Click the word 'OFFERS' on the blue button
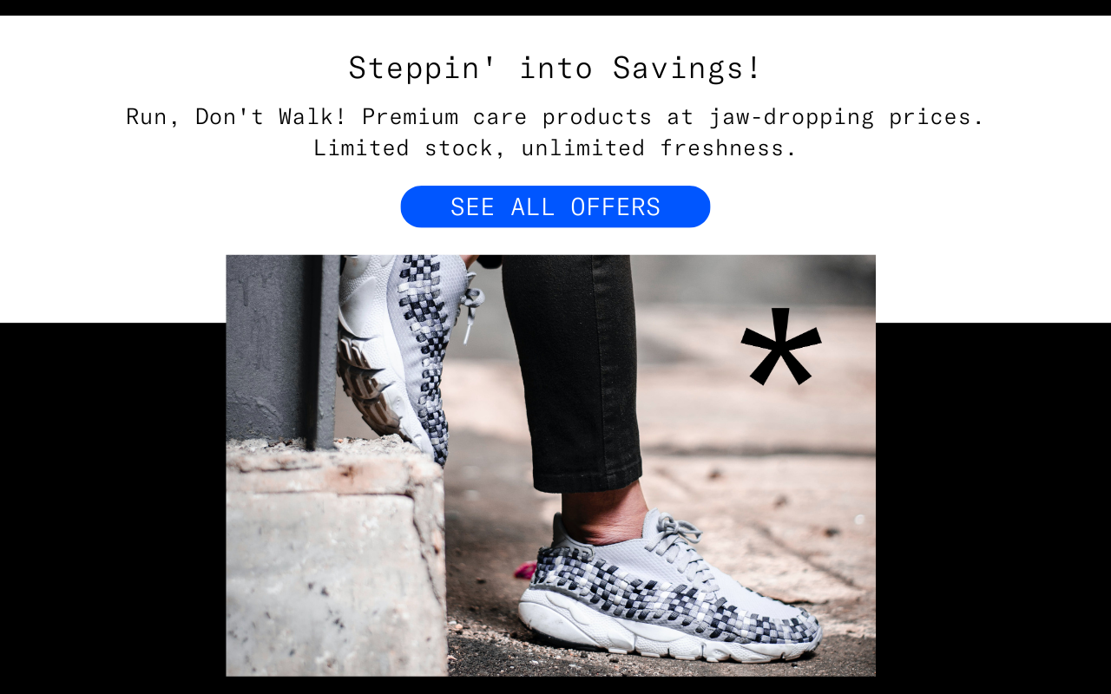The height and width of the screenshot is (694, 1111). [x=615, y=207]
